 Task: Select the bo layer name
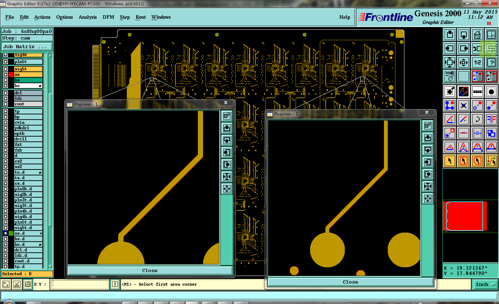pyautogui.click(x=28, y=86)
